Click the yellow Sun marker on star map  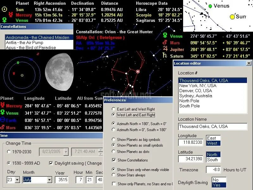[232, 17]
